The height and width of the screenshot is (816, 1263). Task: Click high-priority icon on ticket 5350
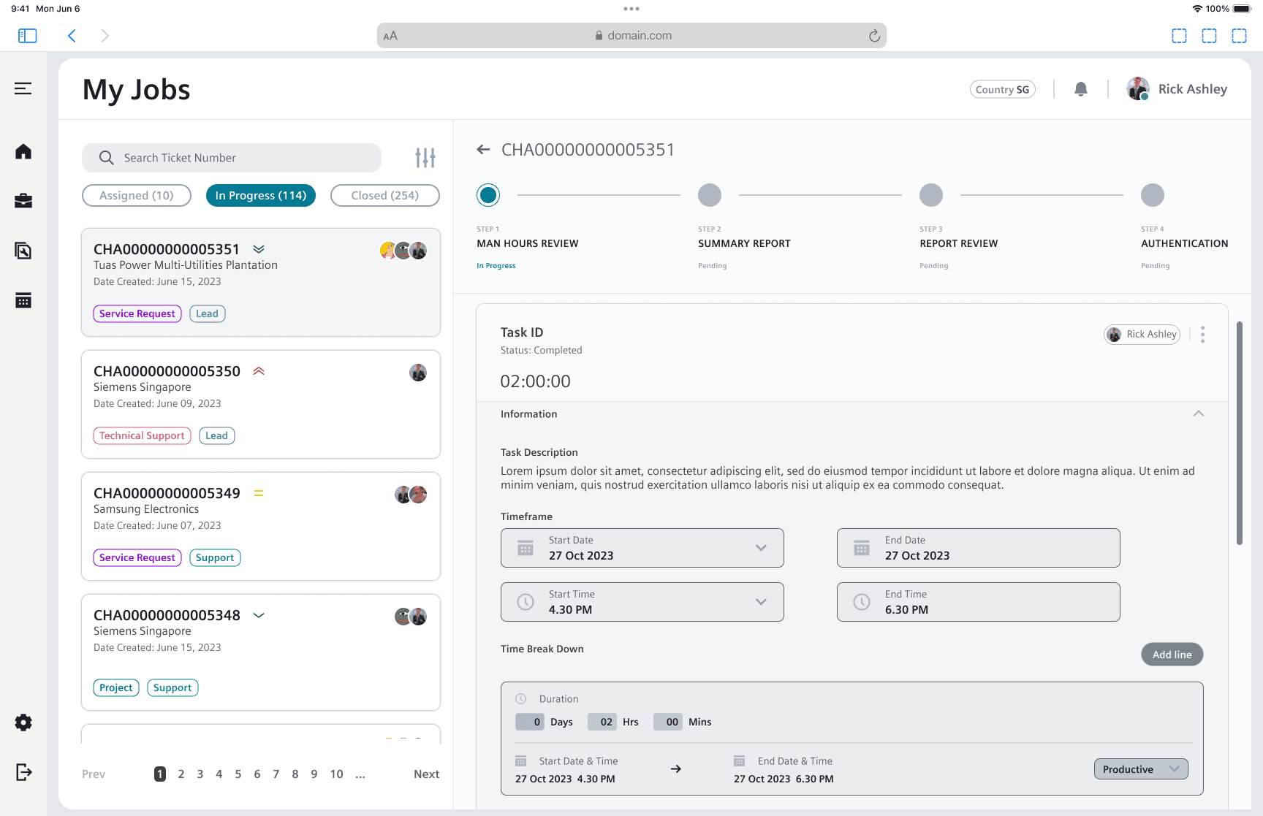pos(259,371)
